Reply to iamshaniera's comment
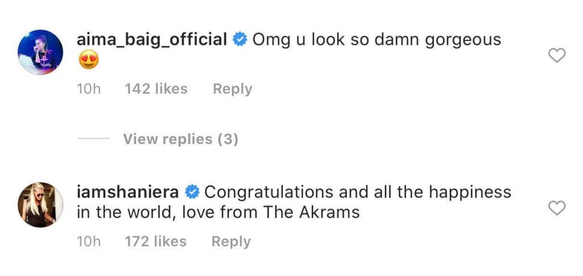The width and height of the screenshot is (583, 276). pos(231,241)
